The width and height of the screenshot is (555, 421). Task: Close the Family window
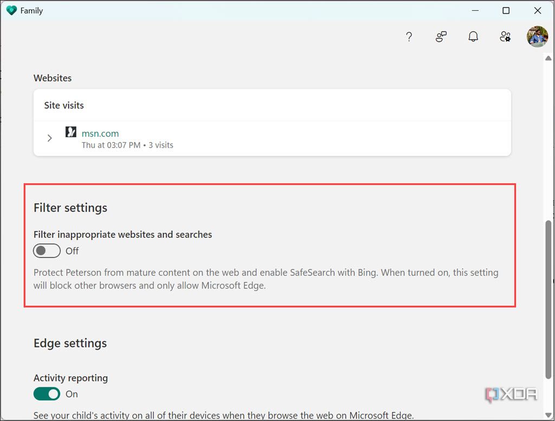pos(537,10)
